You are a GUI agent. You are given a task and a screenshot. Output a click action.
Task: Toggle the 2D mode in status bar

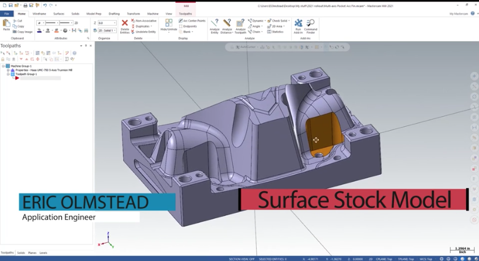[x=371, y=259]
